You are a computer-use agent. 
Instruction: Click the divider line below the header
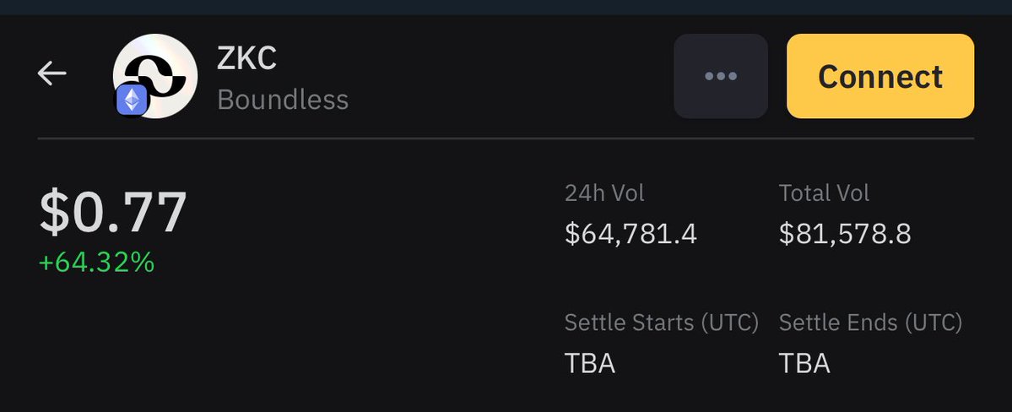(506, 138)
